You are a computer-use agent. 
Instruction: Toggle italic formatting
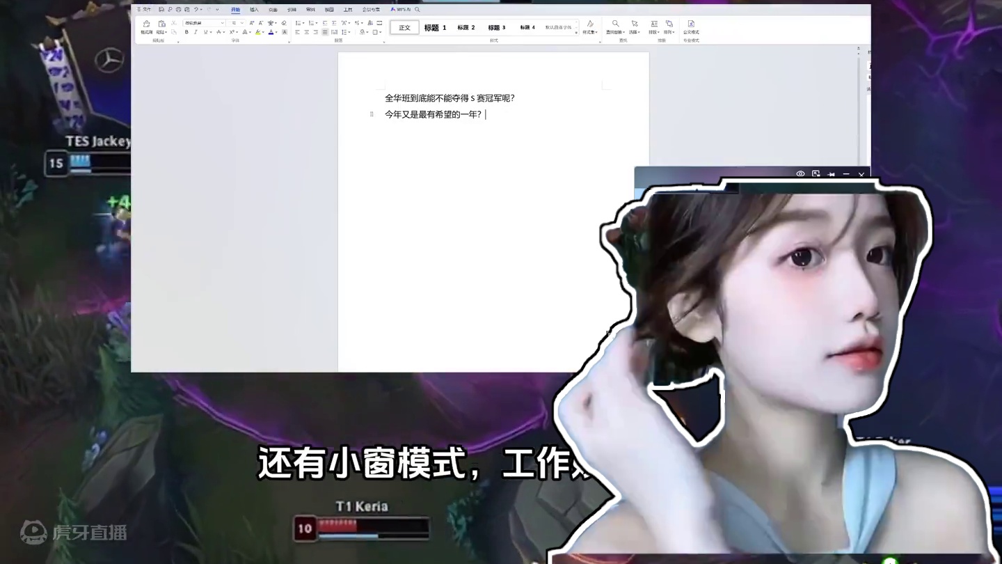tap(196, 31)
